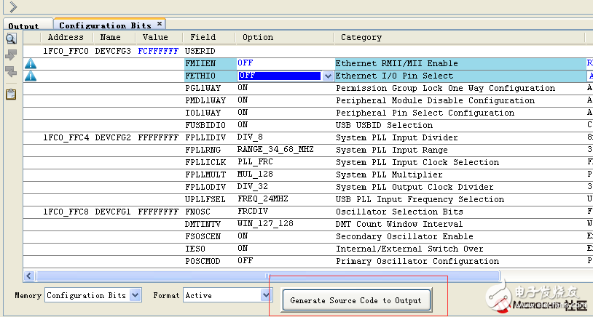
Task: Click the Category column header
Action: click(361, 38)
